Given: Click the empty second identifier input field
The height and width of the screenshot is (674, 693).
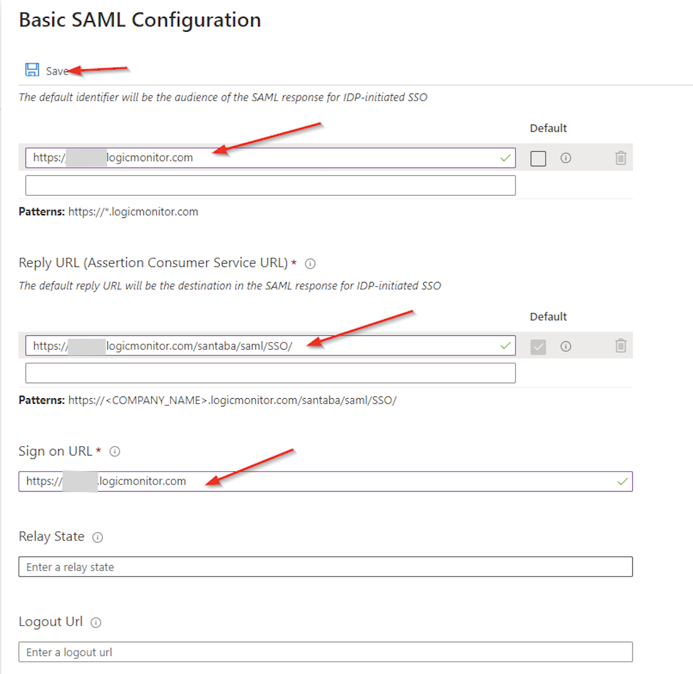Looking at the screenshot, I should (x=270, y=185).
